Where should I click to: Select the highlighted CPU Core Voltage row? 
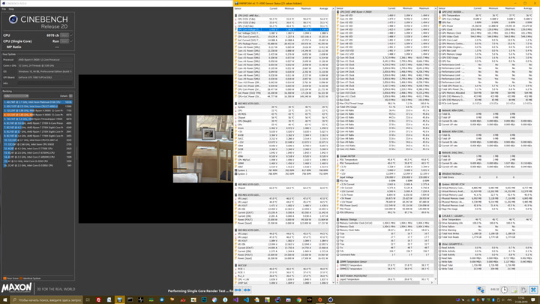pyautogui.click(x=282, y=29)
